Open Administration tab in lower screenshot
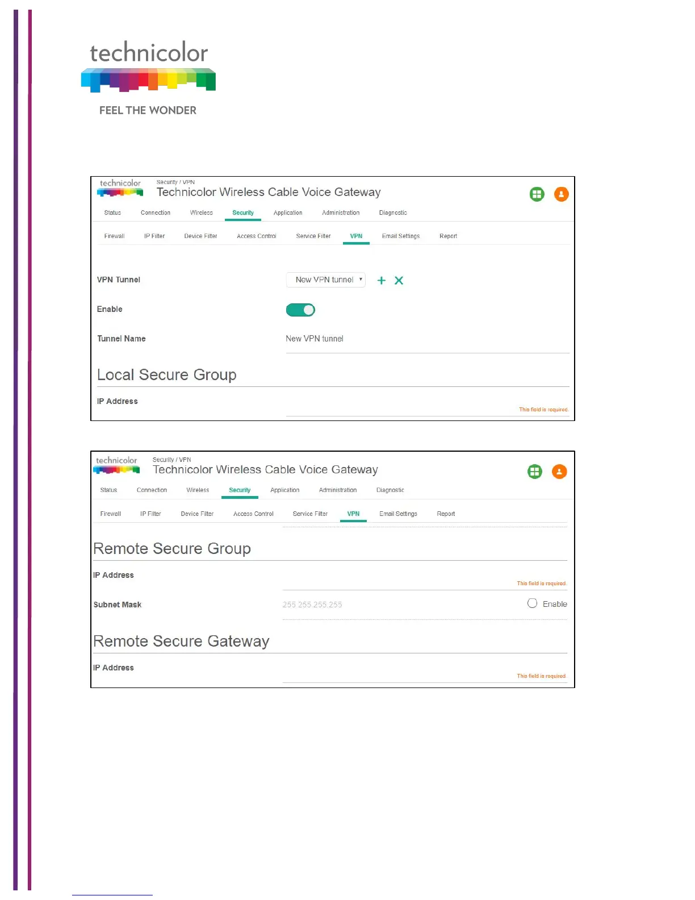The height and width of the screenshot is (900, 695). (338, 490)
